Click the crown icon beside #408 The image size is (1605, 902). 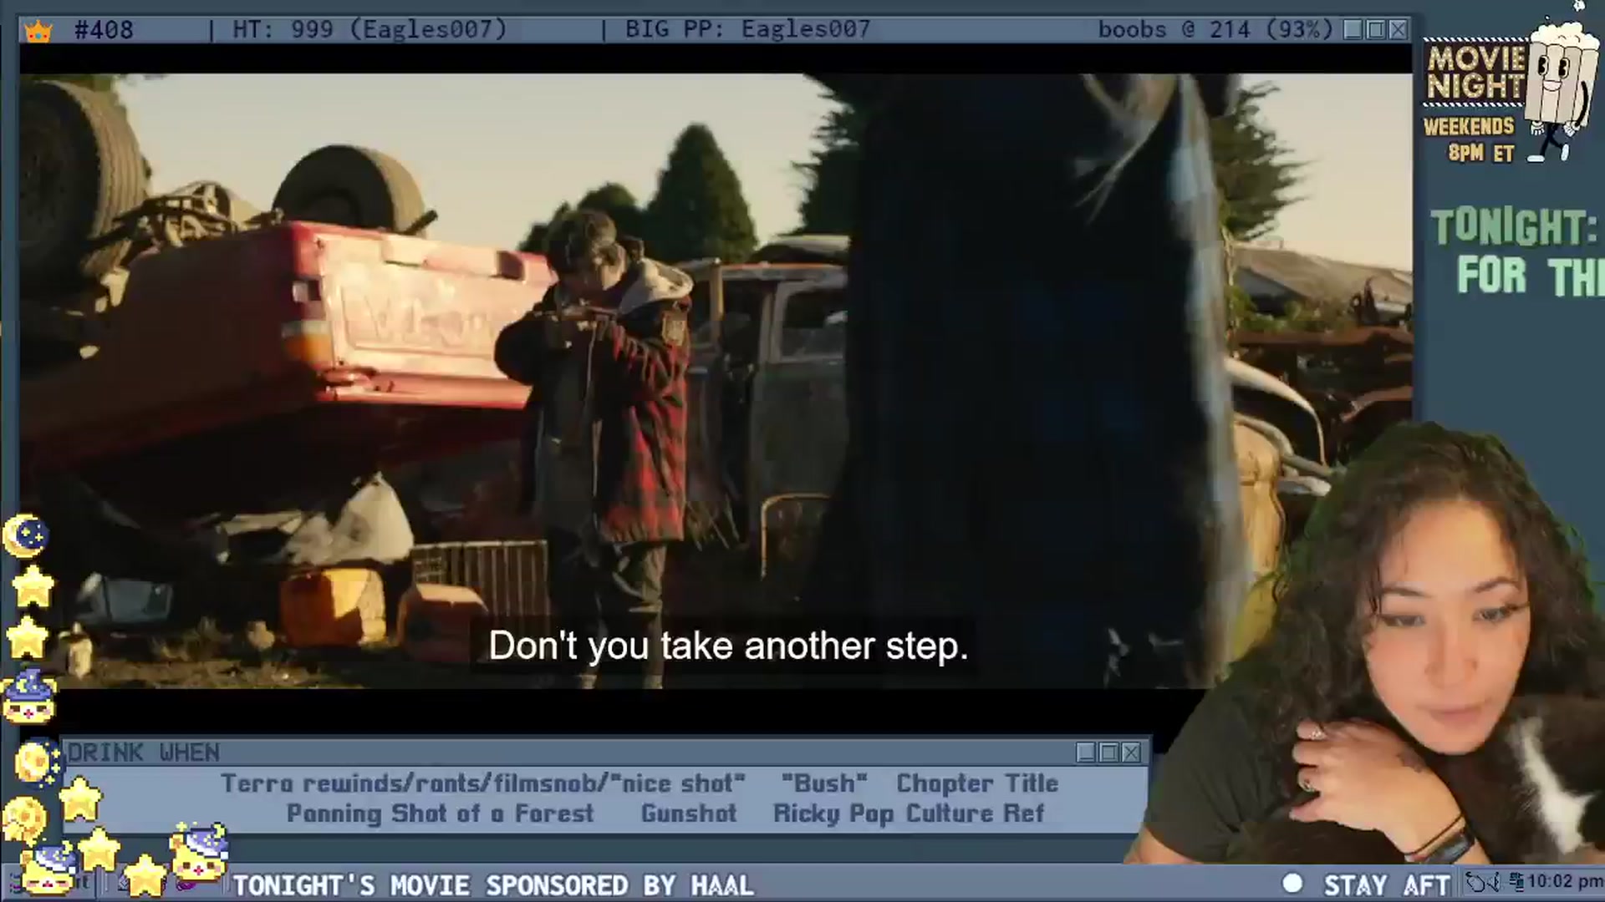pyautogui.click(x=38, y=31)
